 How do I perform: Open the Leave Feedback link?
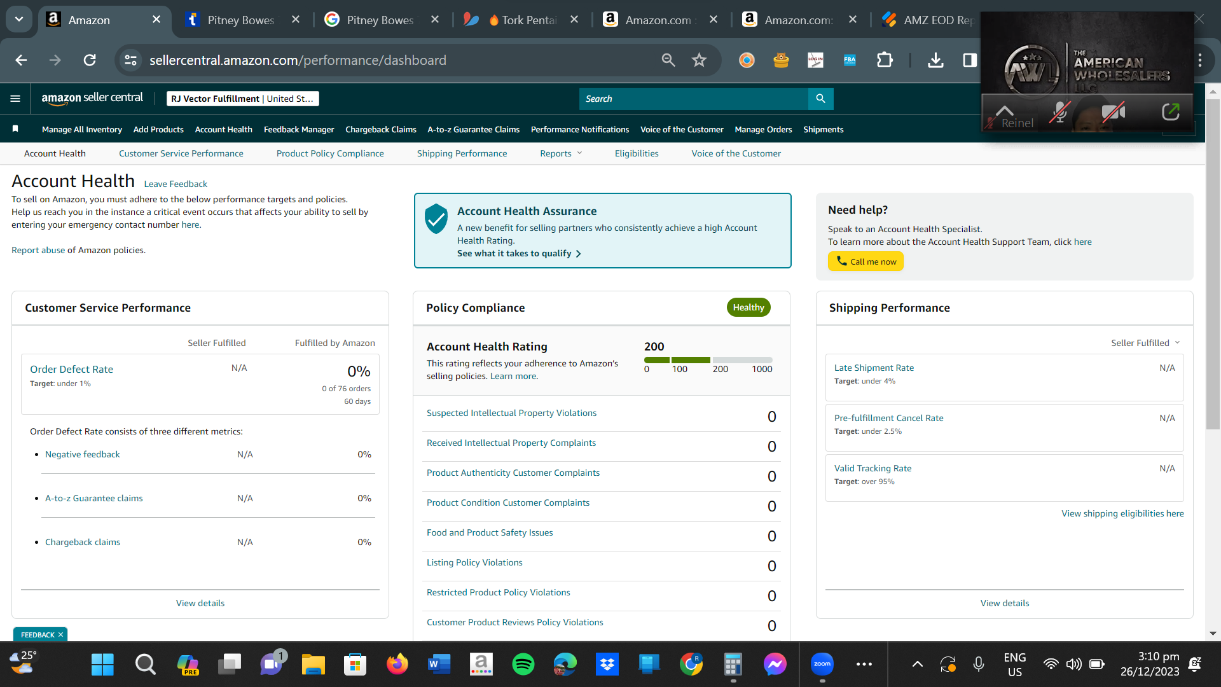pyautogui.click(x=176, y=184)
